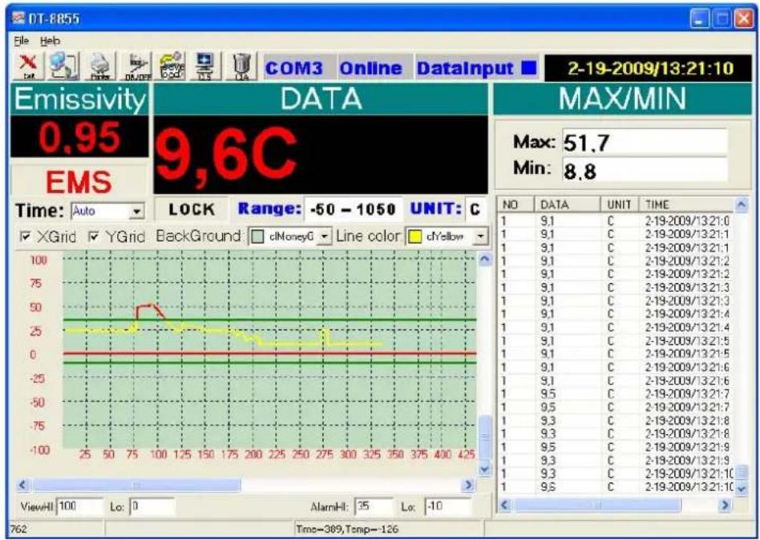
Task: Minimize the DT-8855 window
Action: [699, 19]
